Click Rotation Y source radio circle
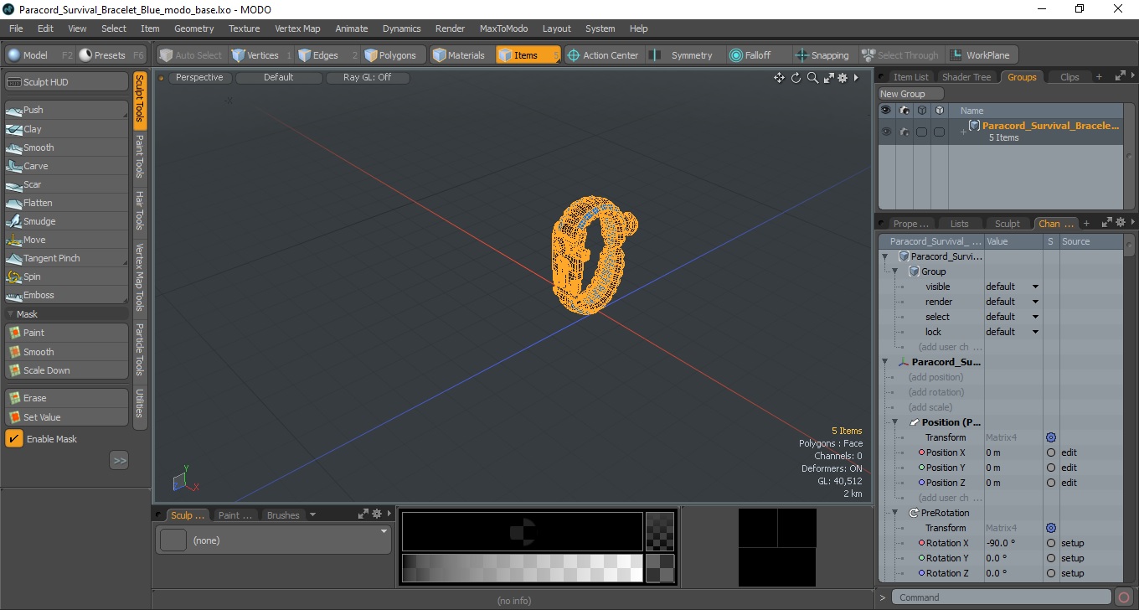This screenshot has width=1139, height=610. [1051, 558]
